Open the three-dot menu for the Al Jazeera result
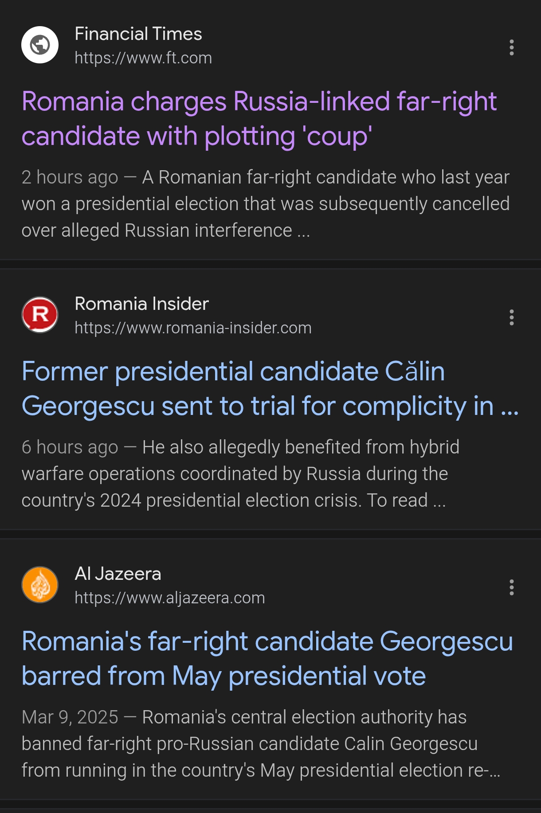Viewport: 541px width, 813px height. [512, 587]
